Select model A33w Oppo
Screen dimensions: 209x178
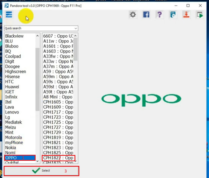click(x=58, y=61)
